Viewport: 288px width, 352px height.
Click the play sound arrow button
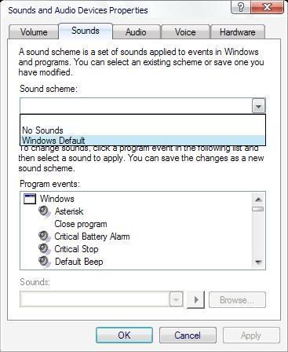point(195,299)
